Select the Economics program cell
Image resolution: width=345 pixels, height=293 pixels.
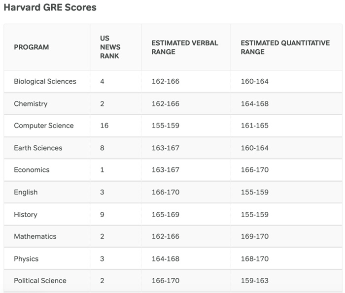coord(32,170)
